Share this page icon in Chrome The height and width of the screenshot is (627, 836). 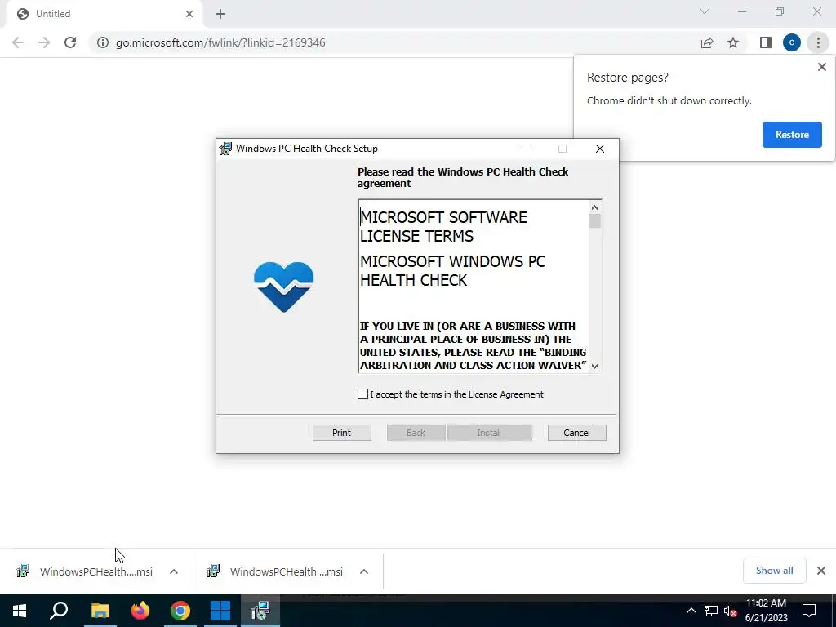click(707, 42)
